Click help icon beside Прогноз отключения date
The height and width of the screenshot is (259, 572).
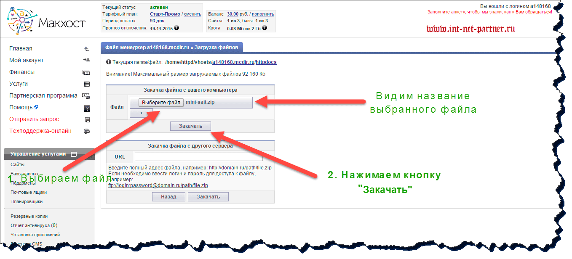pos(176,28)
